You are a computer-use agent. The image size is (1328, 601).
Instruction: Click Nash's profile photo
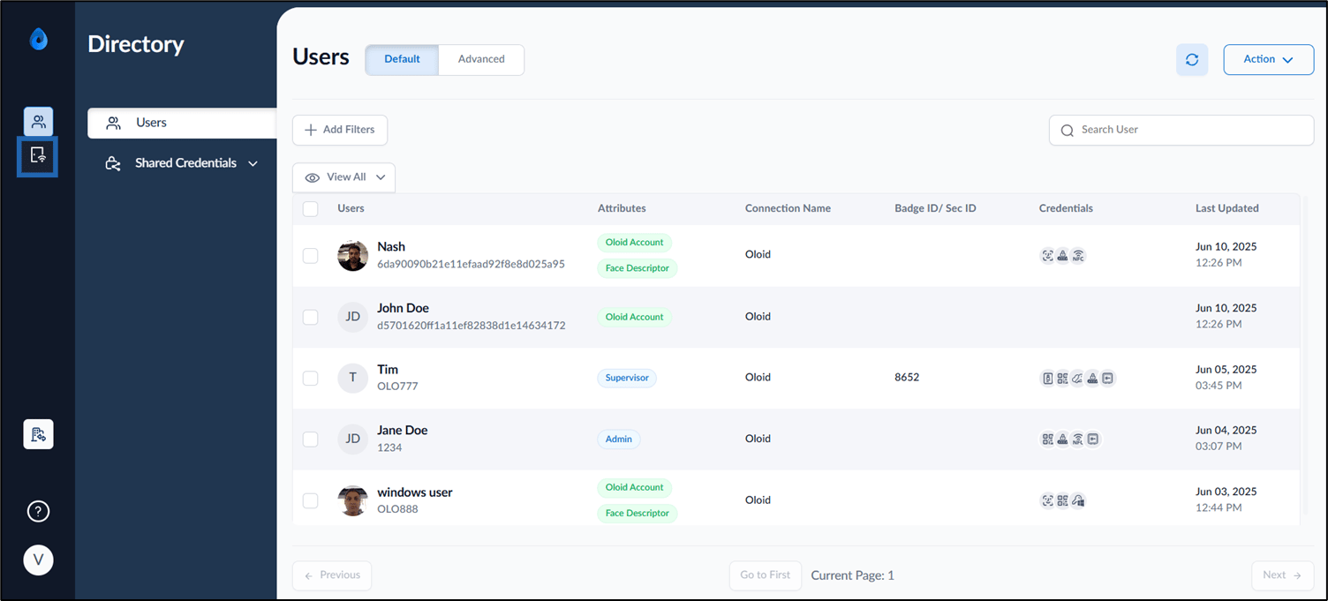tap(352, 256)
